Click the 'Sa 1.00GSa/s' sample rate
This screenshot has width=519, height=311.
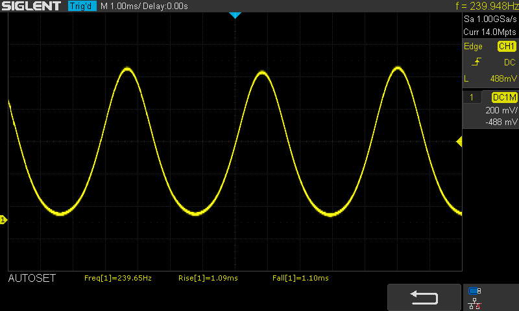[490, 19]
